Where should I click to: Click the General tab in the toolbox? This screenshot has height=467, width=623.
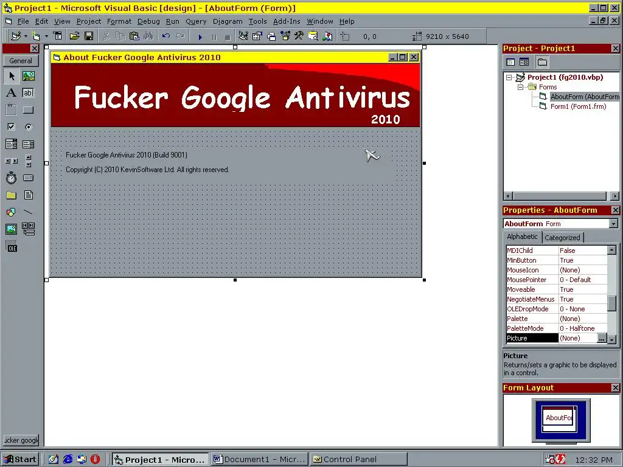click(21, 61)
